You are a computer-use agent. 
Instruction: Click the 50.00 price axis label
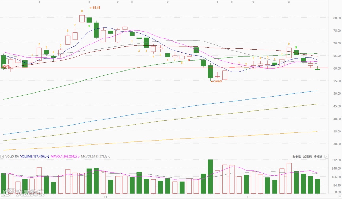click(337, 94)
